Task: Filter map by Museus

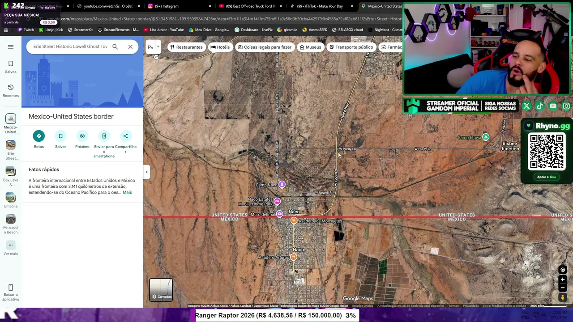Action: [310, 47]
